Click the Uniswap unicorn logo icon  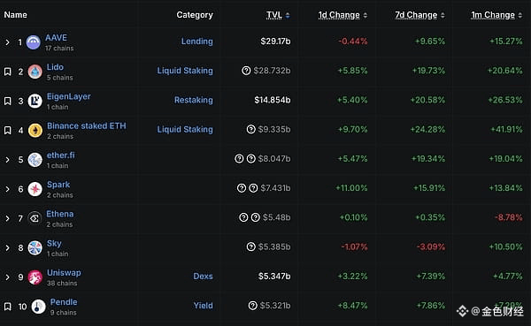(x=35, y=277)
